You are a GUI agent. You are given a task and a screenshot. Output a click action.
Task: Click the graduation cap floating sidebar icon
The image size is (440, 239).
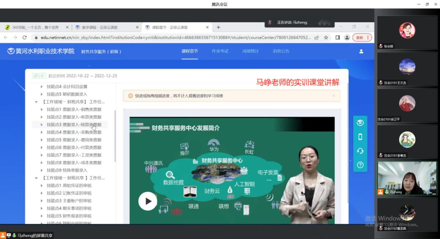(x=360, y=123)
